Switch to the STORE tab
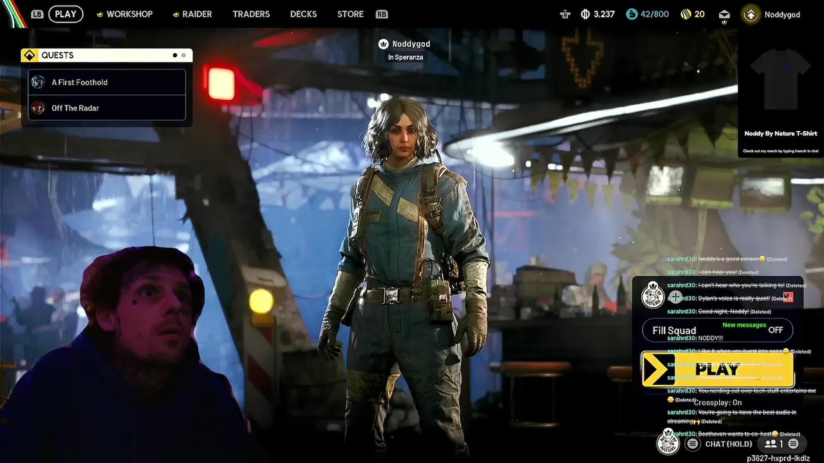The width and height of the screenshot is (824, 463). point(350,14)
